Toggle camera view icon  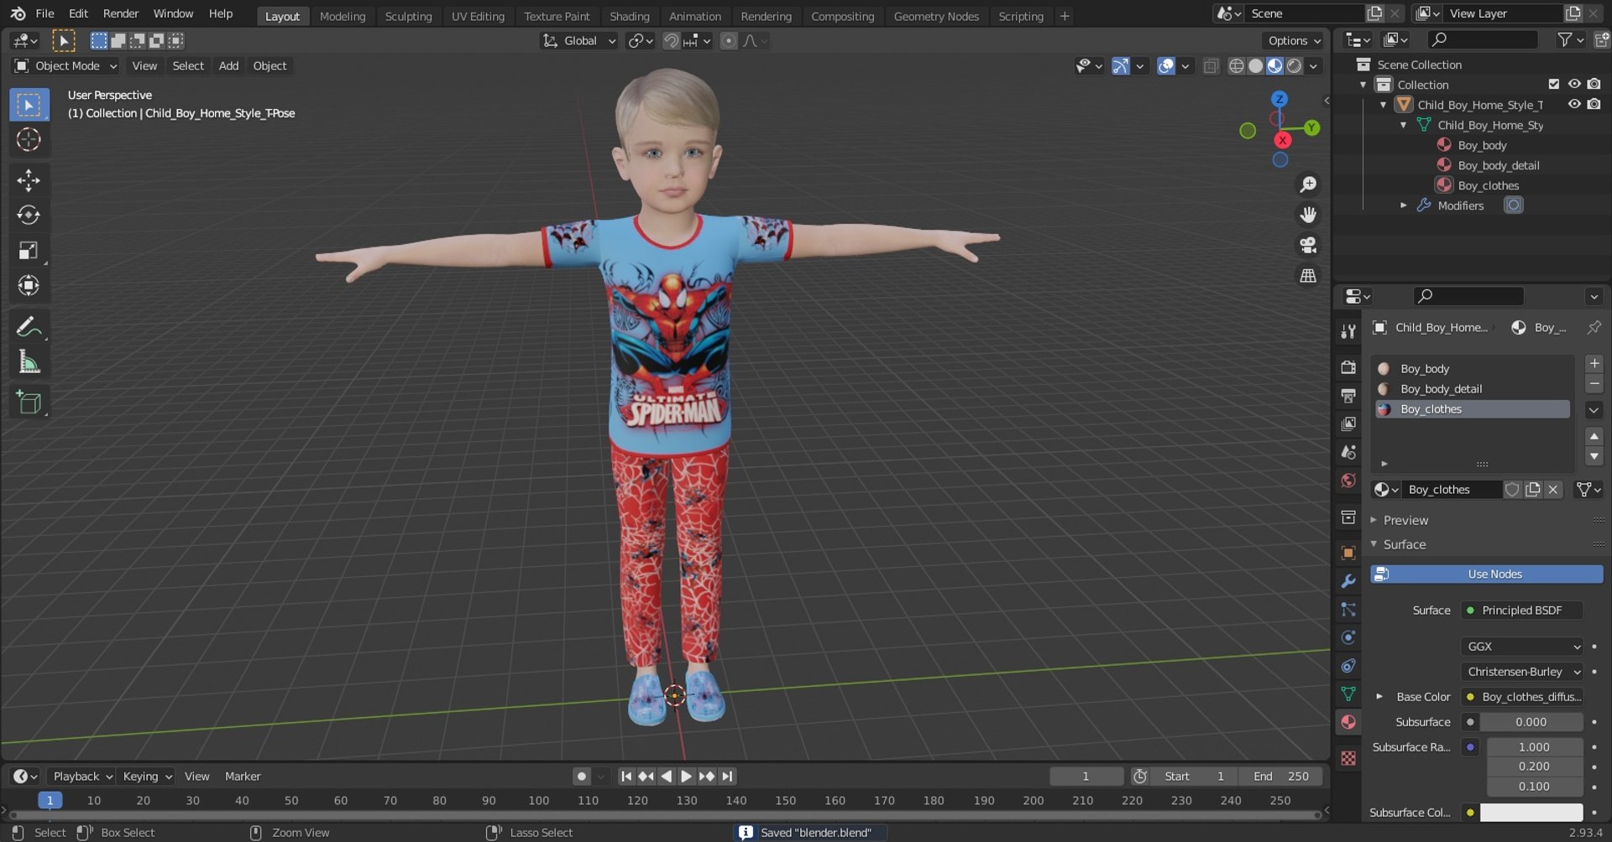(x=1308, y=245)
